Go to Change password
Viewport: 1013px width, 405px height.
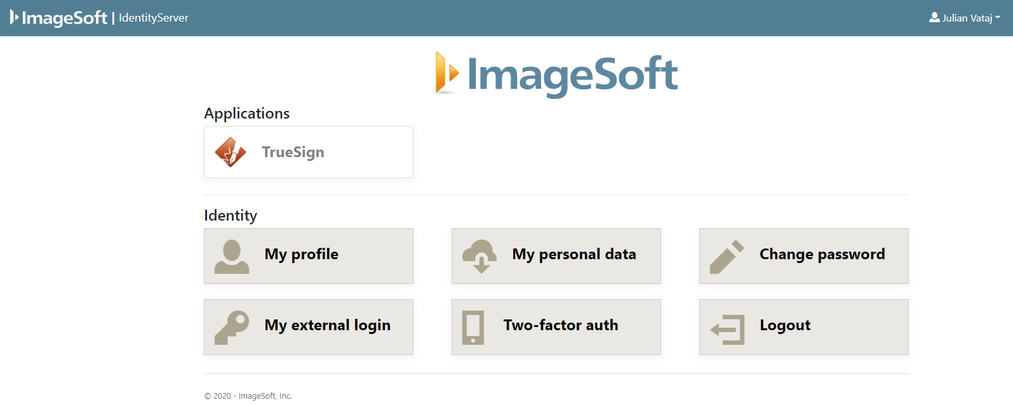click(x=804, y=256)
